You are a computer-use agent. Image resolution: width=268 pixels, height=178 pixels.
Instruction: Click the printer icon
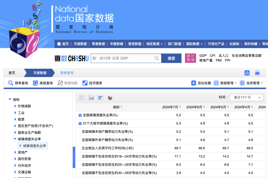pos(257,73)
